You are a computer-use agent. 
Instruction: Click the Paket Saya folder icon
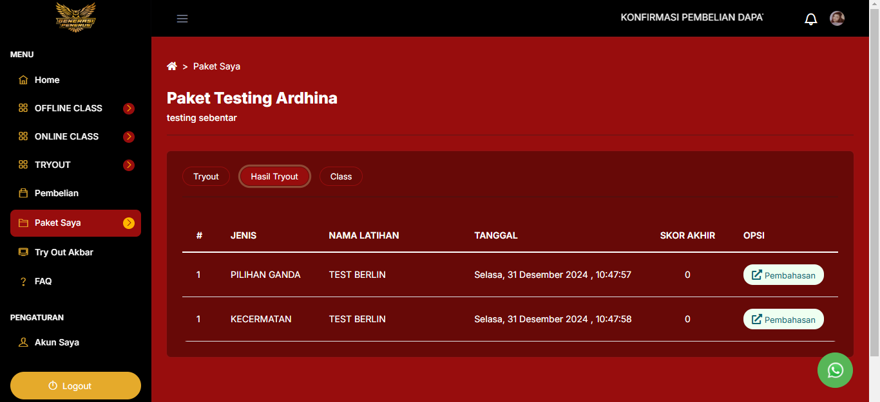tap(23, 223)
